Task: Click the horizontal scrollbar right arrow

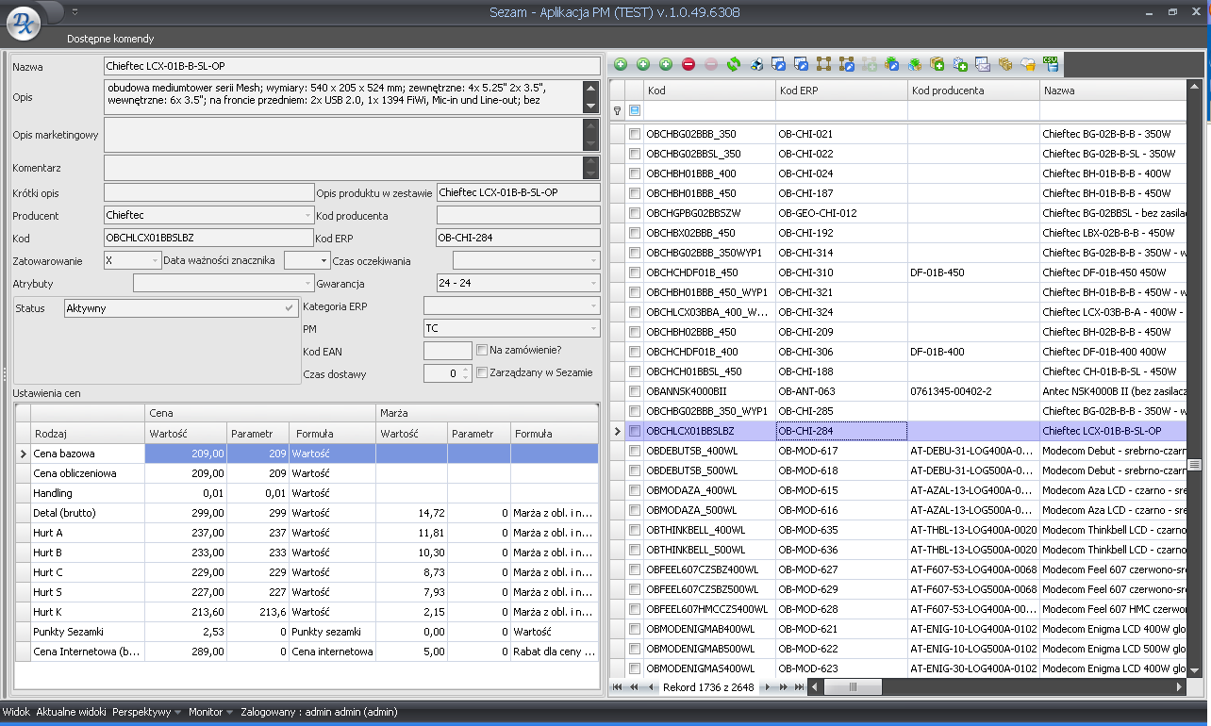Action: (x=1178, y=687)
